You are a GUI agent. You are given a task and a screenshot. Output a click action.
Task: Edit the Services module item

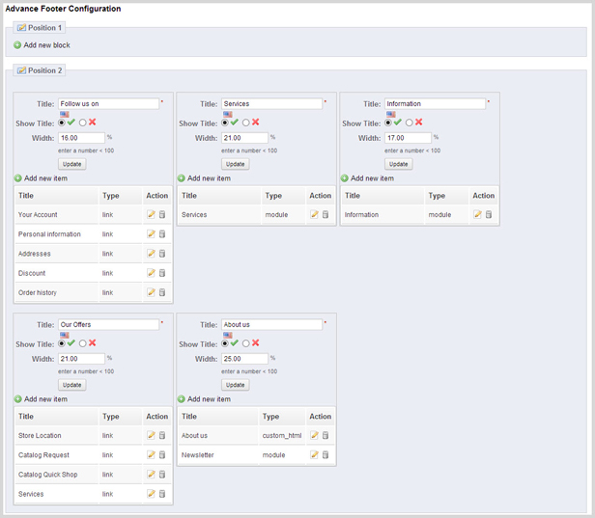point(314,214)
